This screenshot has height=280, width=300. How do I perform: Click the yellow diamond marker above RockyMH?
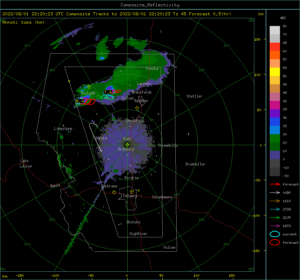coord(89,87)
